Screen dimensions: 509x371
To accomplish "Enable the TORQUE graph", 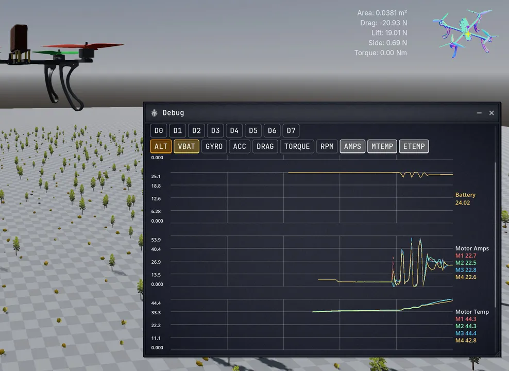I will (x=297, y=146).
